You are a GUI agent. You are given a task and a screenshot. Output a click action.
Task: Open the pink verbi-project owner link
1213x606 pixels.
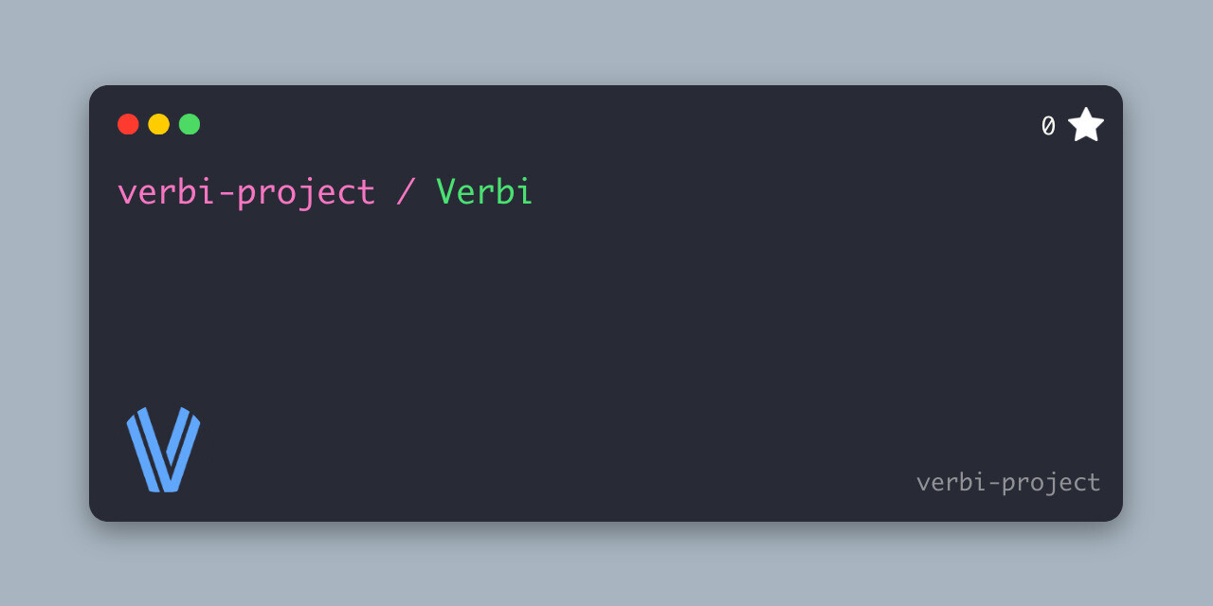click(246, 193)
